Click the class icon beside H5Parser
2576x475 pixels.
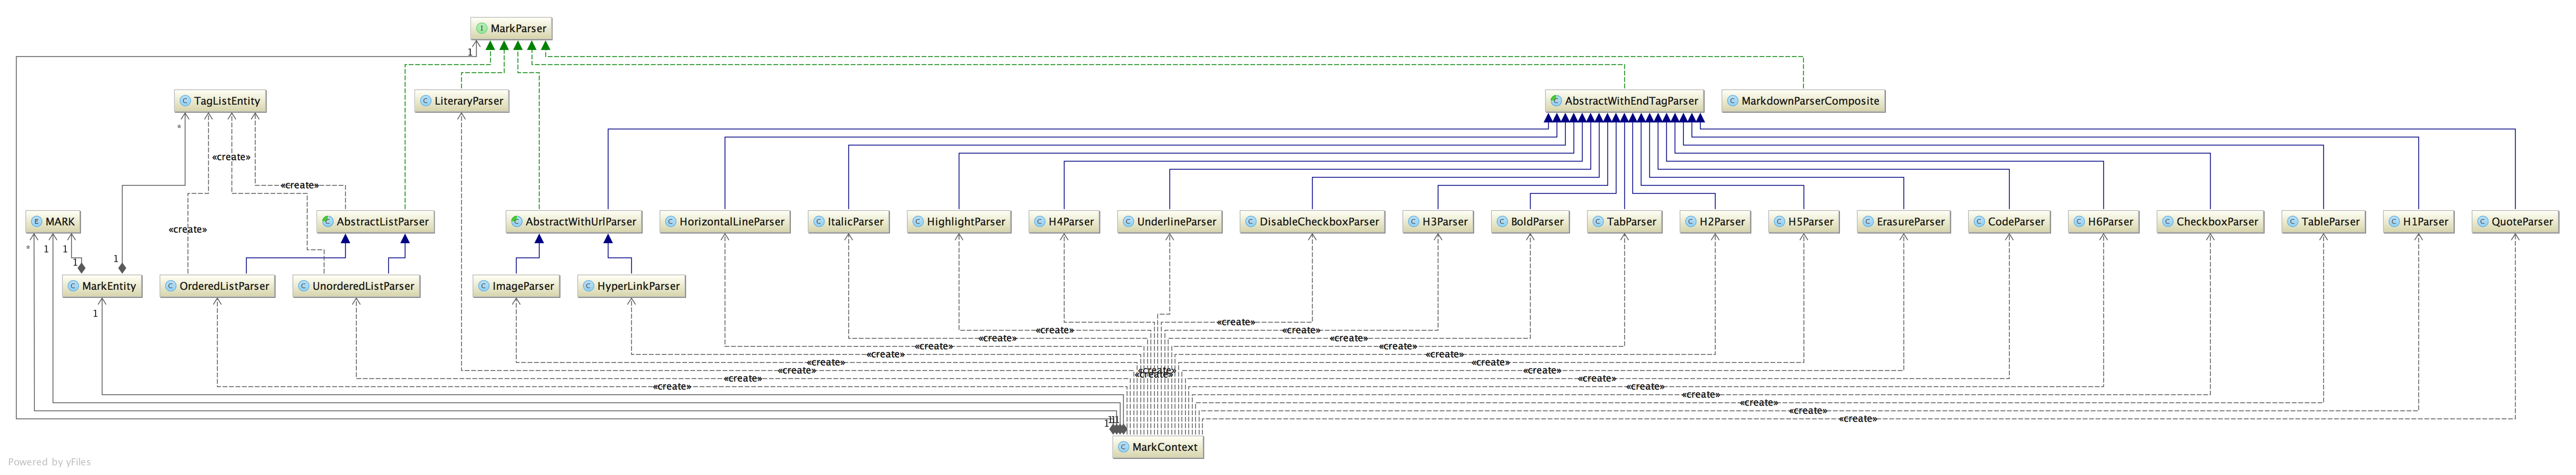[1779, 222]
